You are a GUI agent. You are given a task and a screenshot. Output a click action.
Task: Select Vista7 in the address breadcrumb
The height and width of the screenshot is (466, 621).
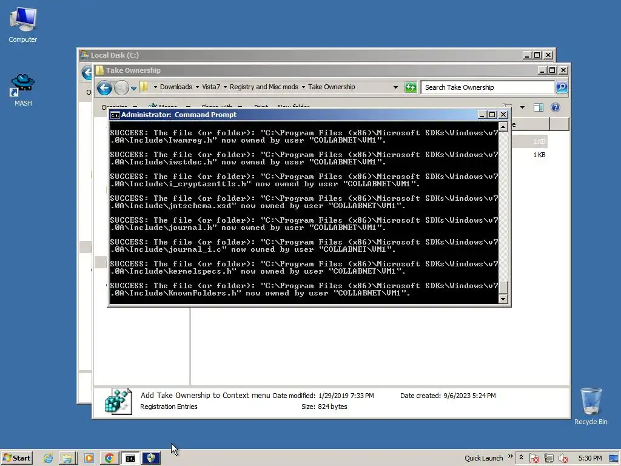click(x=210, y=87)
